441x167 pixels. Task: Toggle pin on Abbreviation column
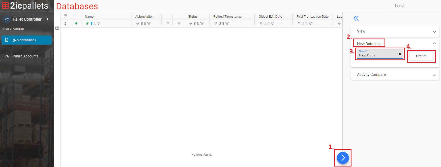138,24
